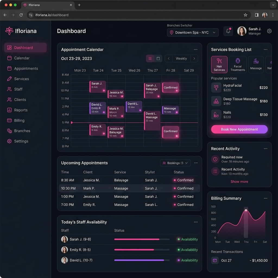Open the notifications bell icon
The width and height of the screenshot is (278, 278).
pyautogui.click(x=228, y=31)
